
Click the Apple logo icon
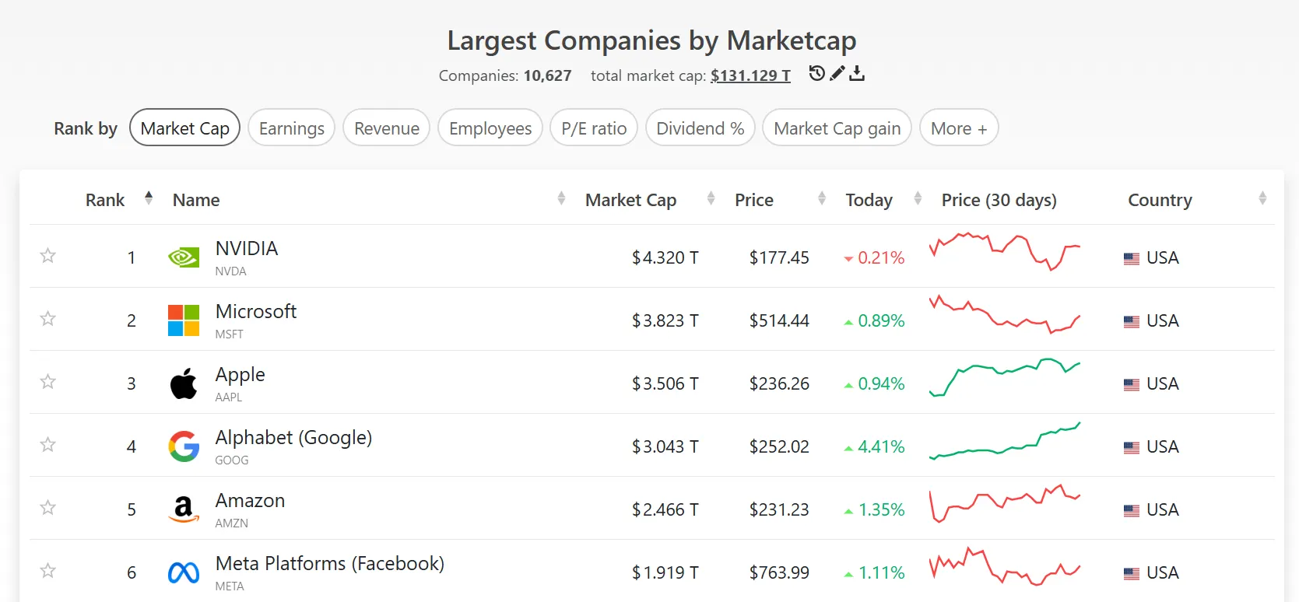pyautogui.click(x=184, y=383)
